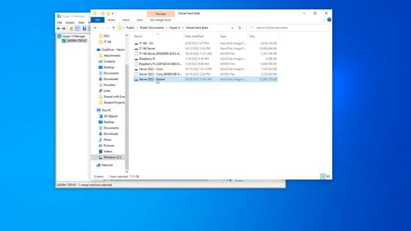Switch to Details view at bottom right
The image size is (411, 231).
(323, 176)
